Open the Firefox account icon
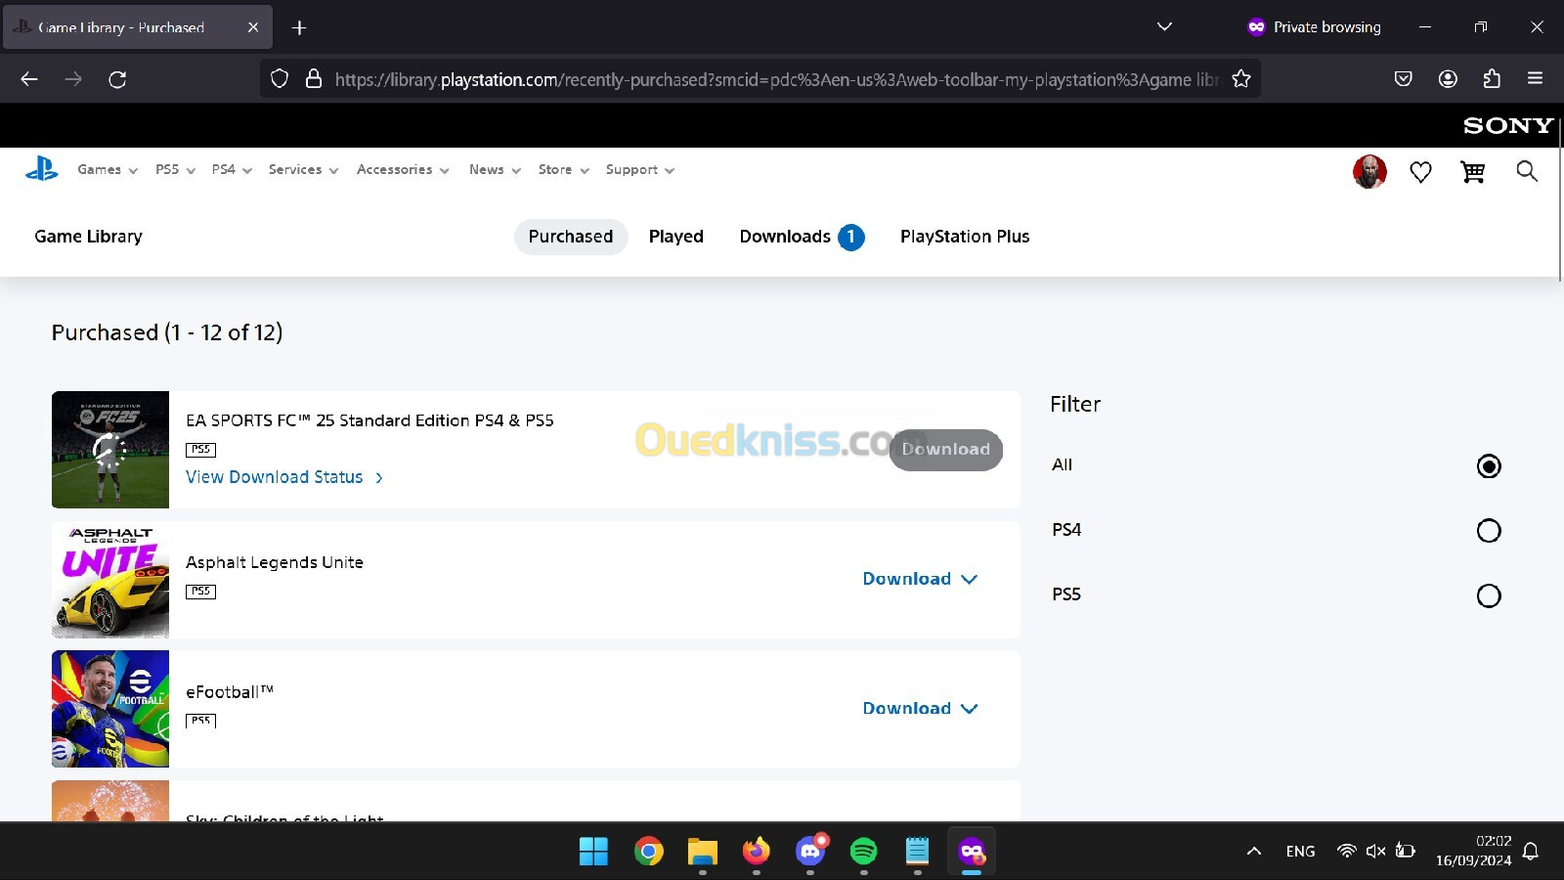This screenshot has height=880, width=1564. coord(1448,79)
